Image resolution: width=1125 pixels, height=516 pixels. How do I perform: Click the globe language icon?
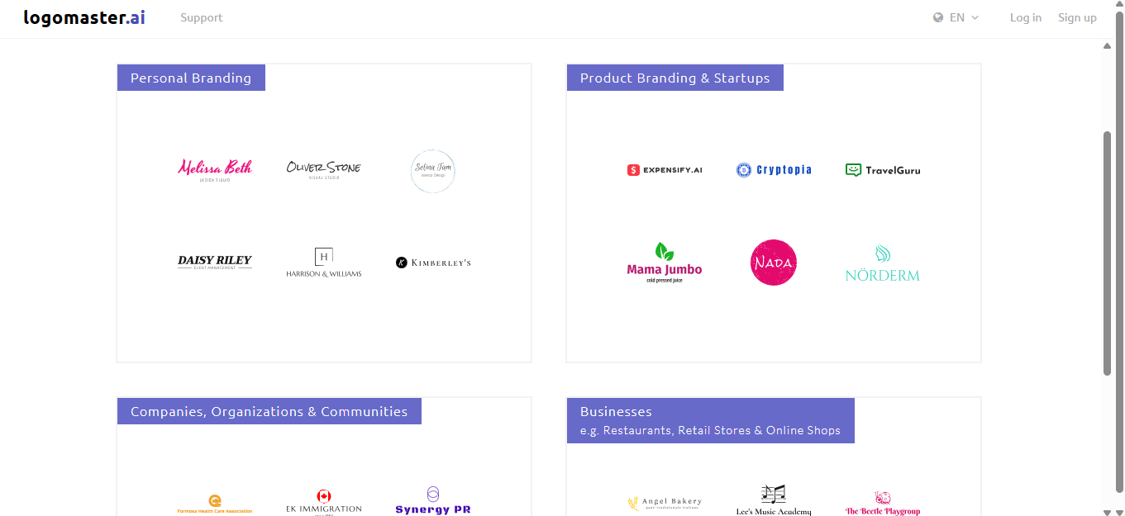click(938, 17)
